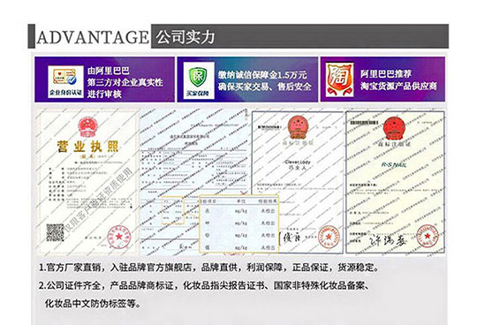The height and width of the screenshot is (325, 477).
Task: Click the green 买家保障 shield icon
Action: (199, 80)
